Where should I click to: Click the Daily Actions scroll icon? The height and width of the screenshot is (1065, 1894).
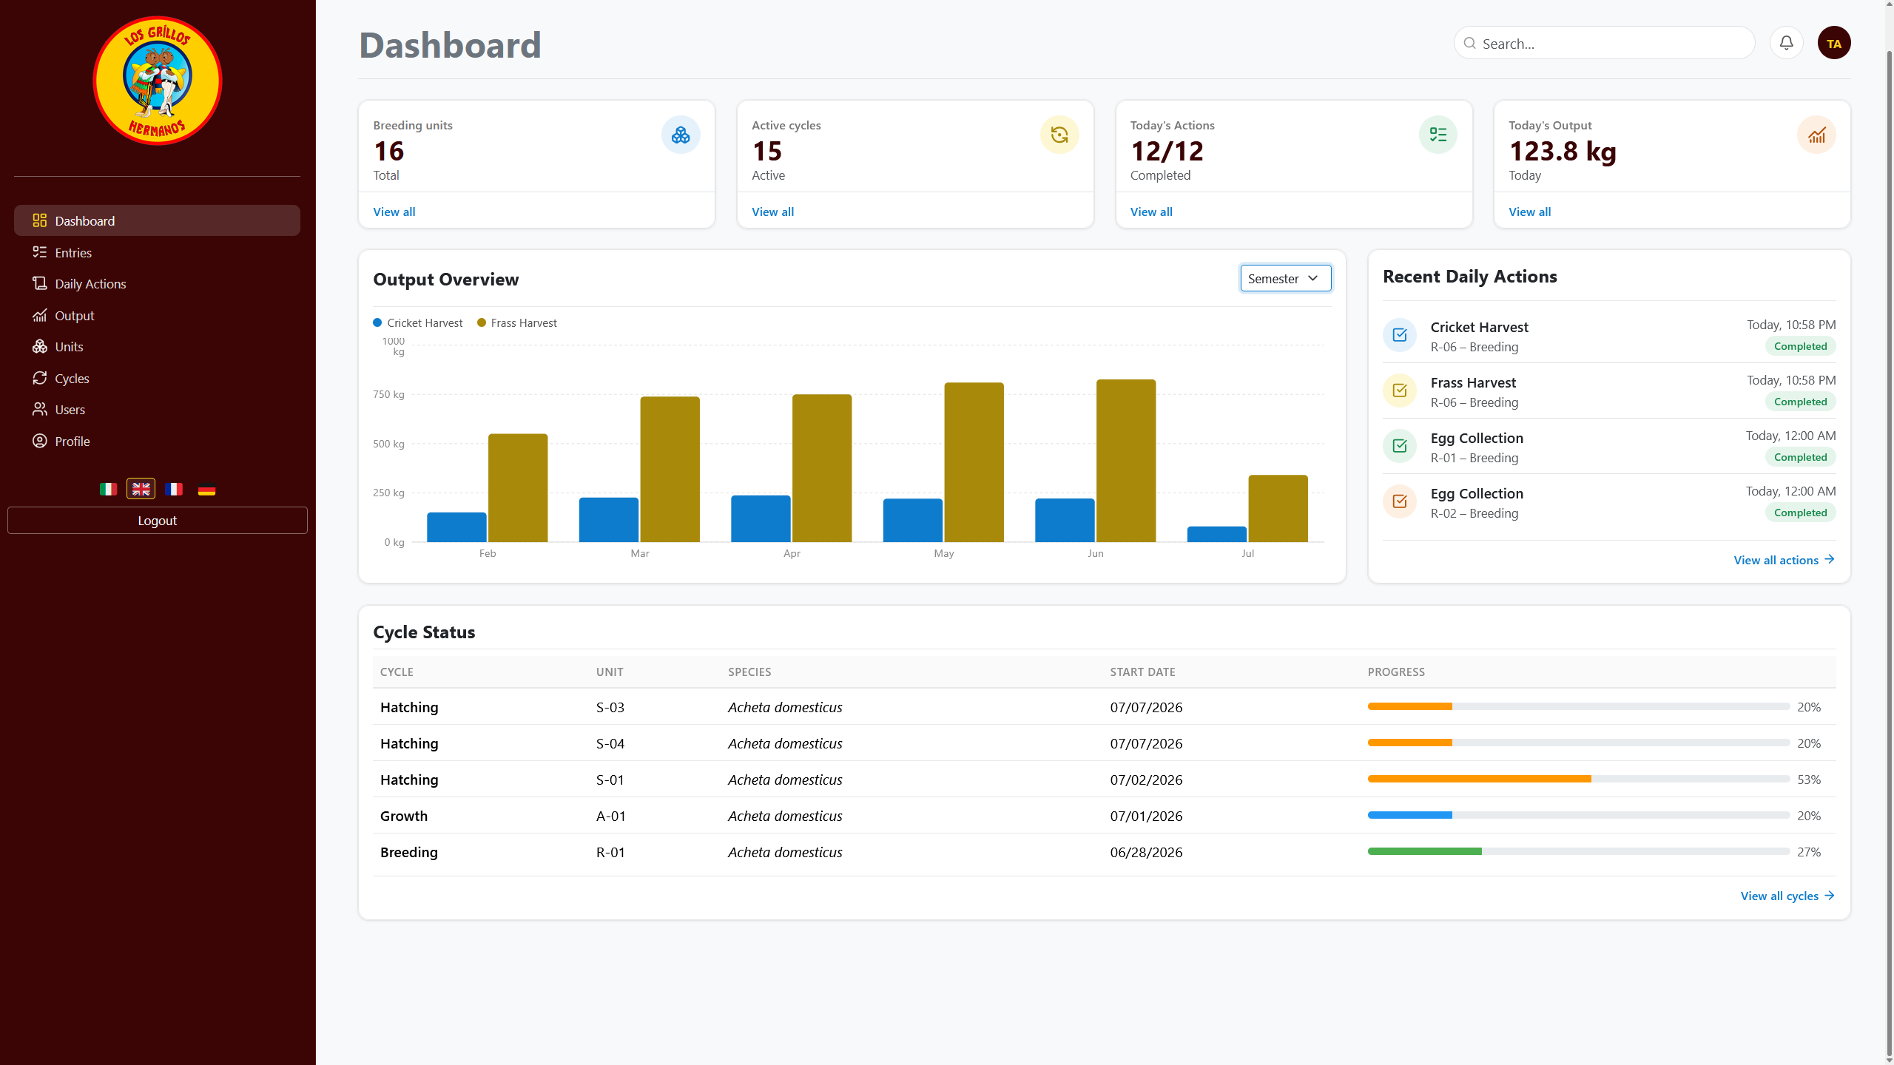click(x=40, y=283)
